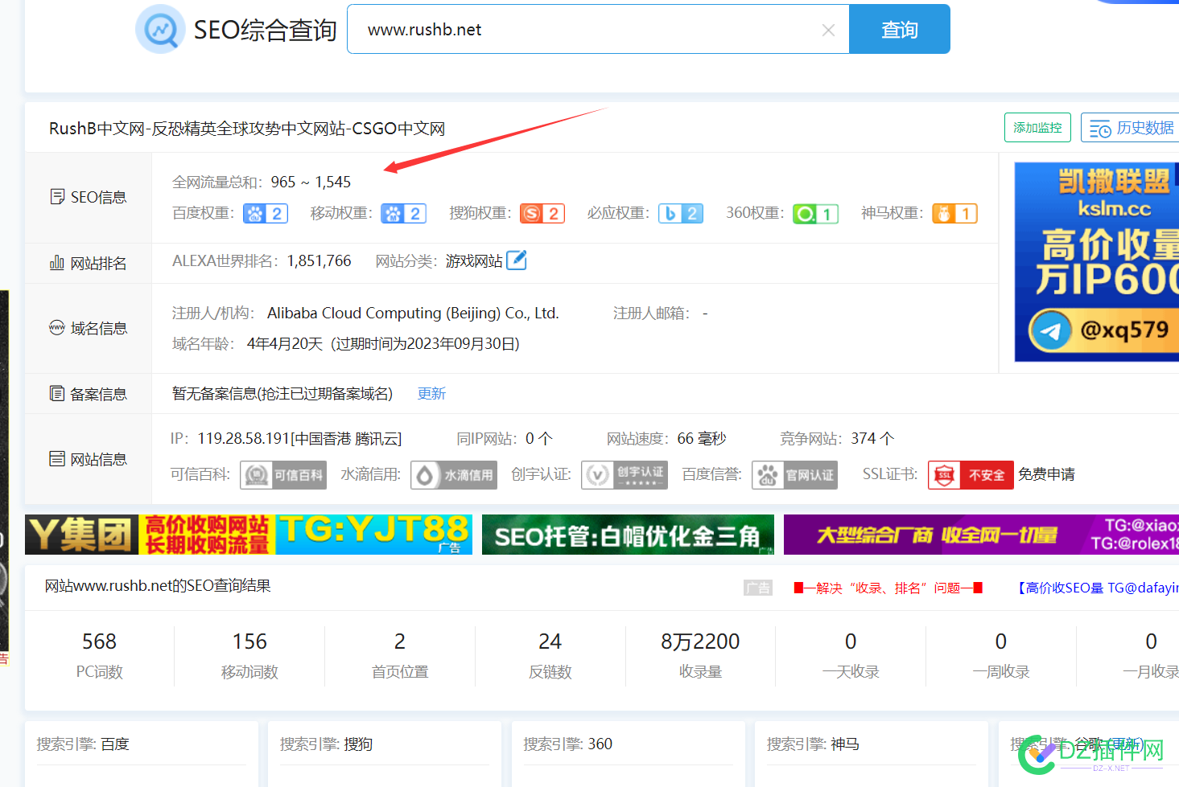Click the RushB中文网 site title text
1179x787 pixels.
click(247, 129)
